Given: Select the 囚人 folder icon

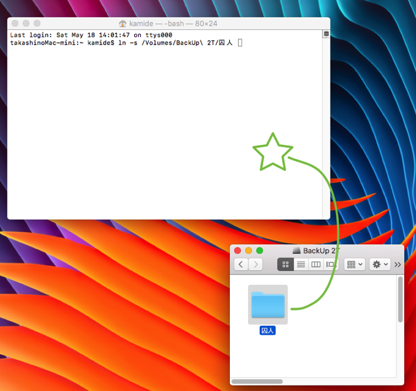Looking at the screenshot, I should (267, 304).
